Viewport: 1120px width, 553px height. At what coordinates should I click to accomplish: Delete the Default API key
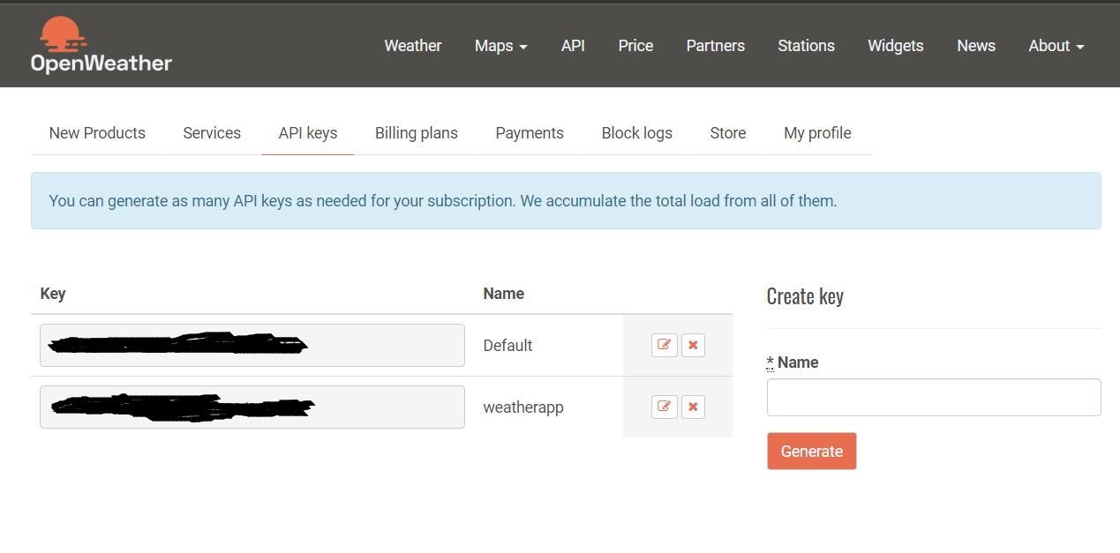click(x=693, y=345)
